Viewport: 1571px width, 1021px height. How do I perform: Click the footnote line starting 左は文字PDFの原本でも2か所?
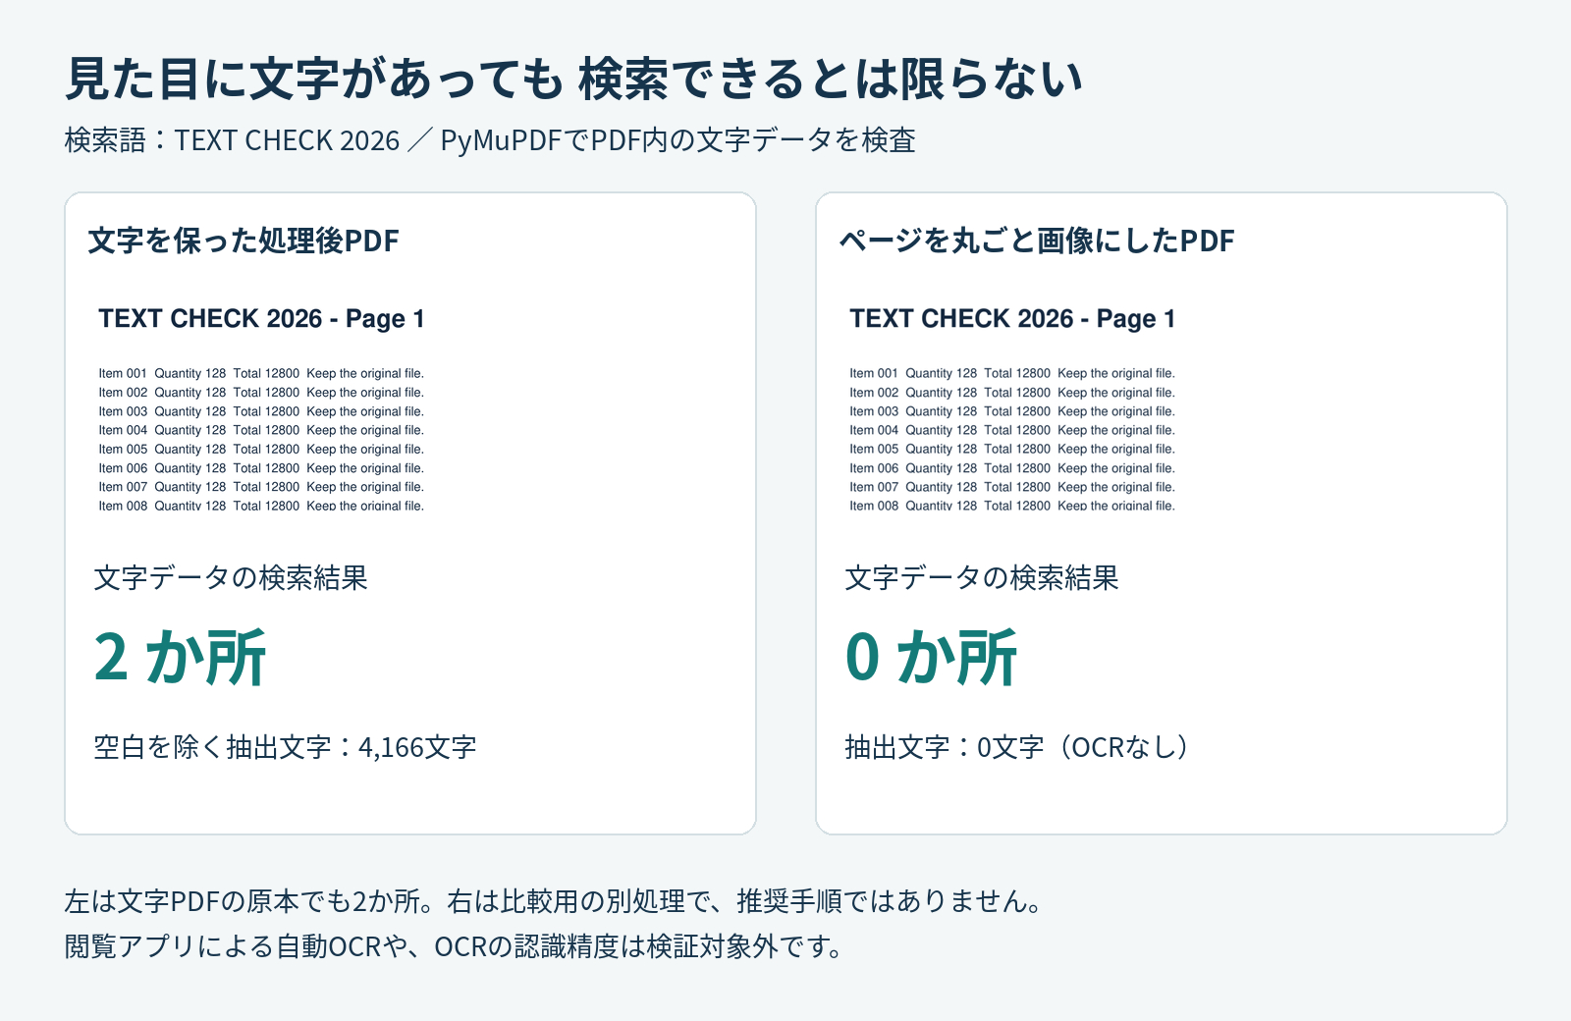554,900
